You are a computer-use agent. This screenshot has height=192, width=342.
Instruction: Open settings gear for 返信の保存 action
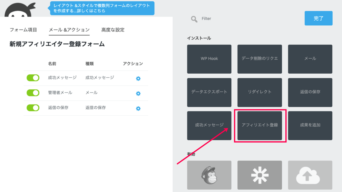click(138, 108)
